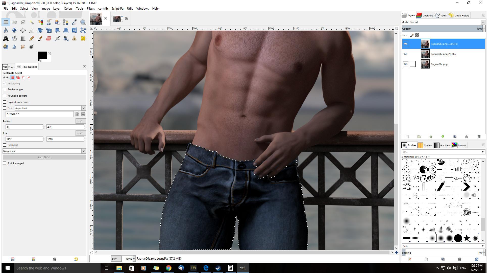Delete layer using trash icon in Layers panel
This screenshot has height=273, width=488.
click(x=479, y=137)
